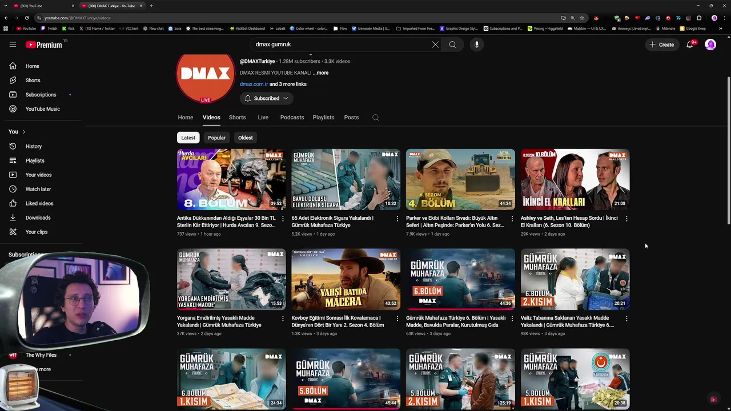Image resolution: width=731 pixels, height=411 pixels.
Task: Select the Latest filter chip
Action: pyautogui.click(x=188, y=138)
